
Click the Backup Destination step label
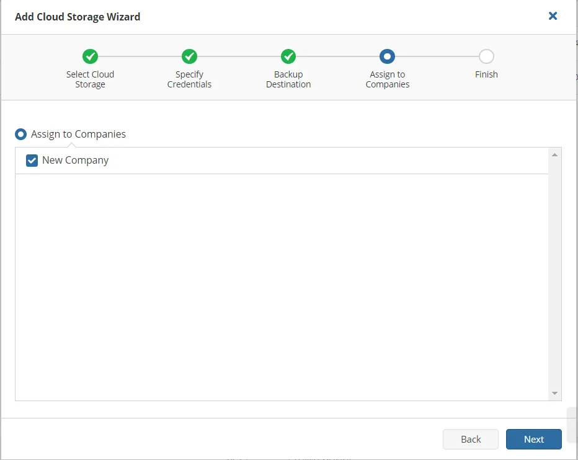click(x=288, y=79)
